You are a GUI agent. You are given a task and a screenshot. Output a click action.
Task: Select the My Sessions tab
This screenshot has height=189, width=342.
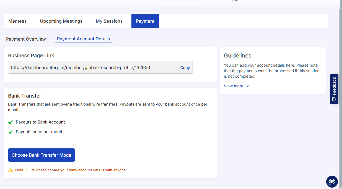109,21
